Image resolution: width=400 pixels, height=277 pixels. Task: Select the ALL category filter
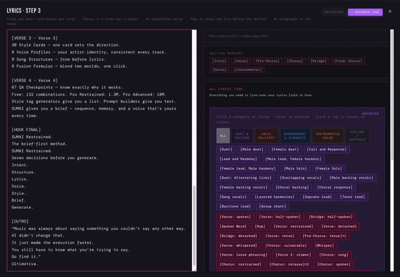(x=223, y=136)
